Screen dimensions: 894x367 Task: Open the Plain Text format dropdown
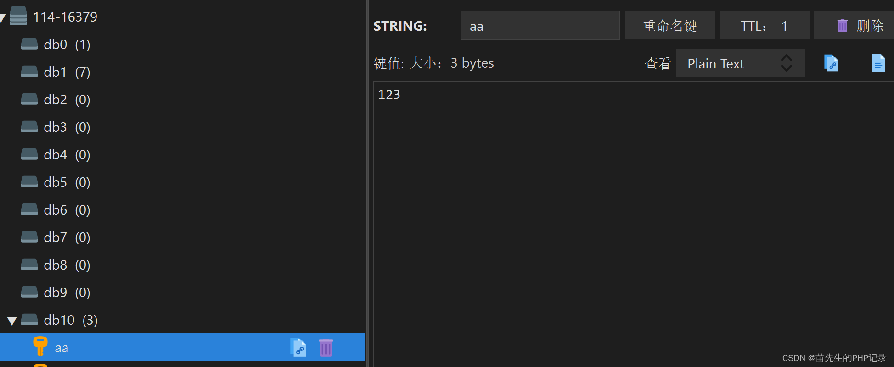coord(740,63)
